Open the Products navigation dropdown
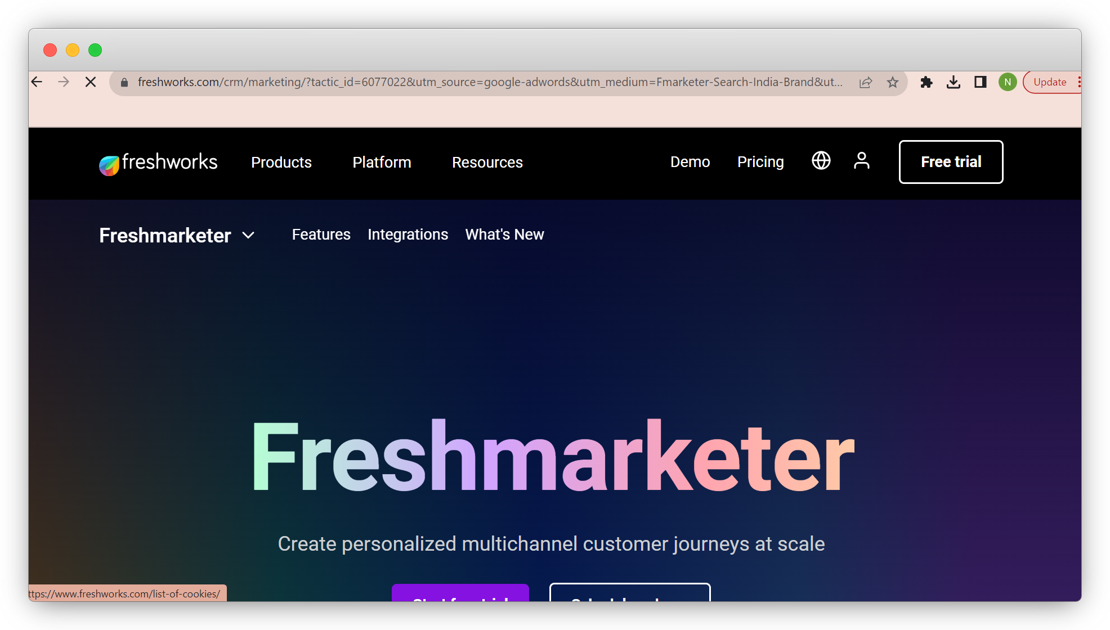The image size is (1110, 630). [282, 162]
